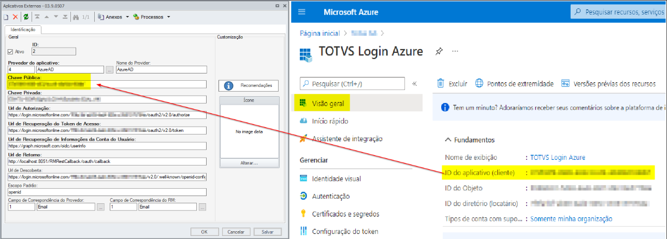
Task: Select the Identificação tab
Action: tap(23, 30)
